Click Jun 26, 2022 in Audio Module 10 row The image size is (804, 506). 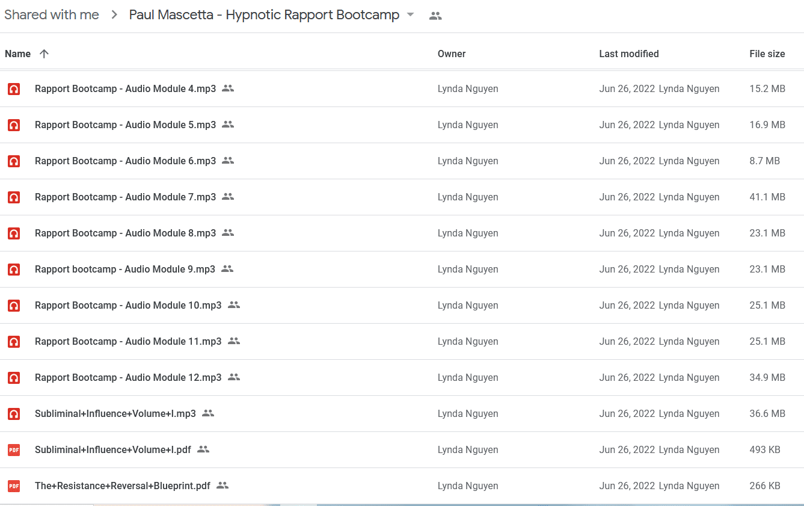pyautogui.click(x=627, y=305)
